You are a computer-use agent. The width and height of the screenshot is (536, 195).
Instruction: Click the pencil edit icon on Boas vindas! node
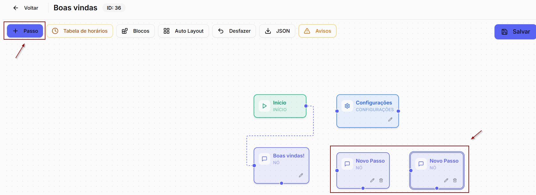pos(301,175)
